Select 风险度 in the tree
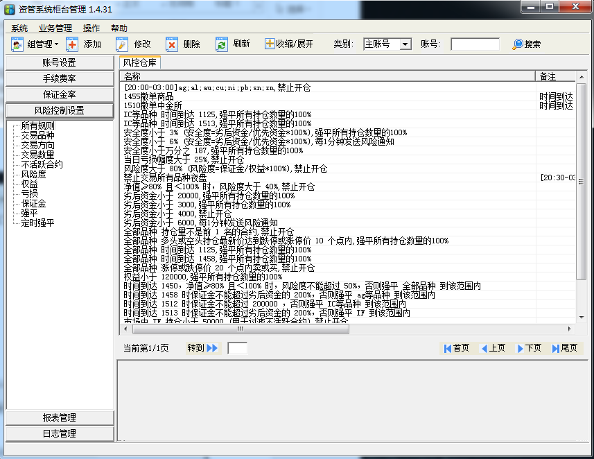 (33, 175)
